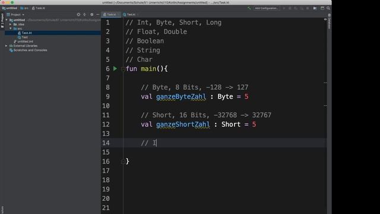This screenshot has height=214, width=380.
Task: Toggle the Project side tool window stripe
Action: 2,21
